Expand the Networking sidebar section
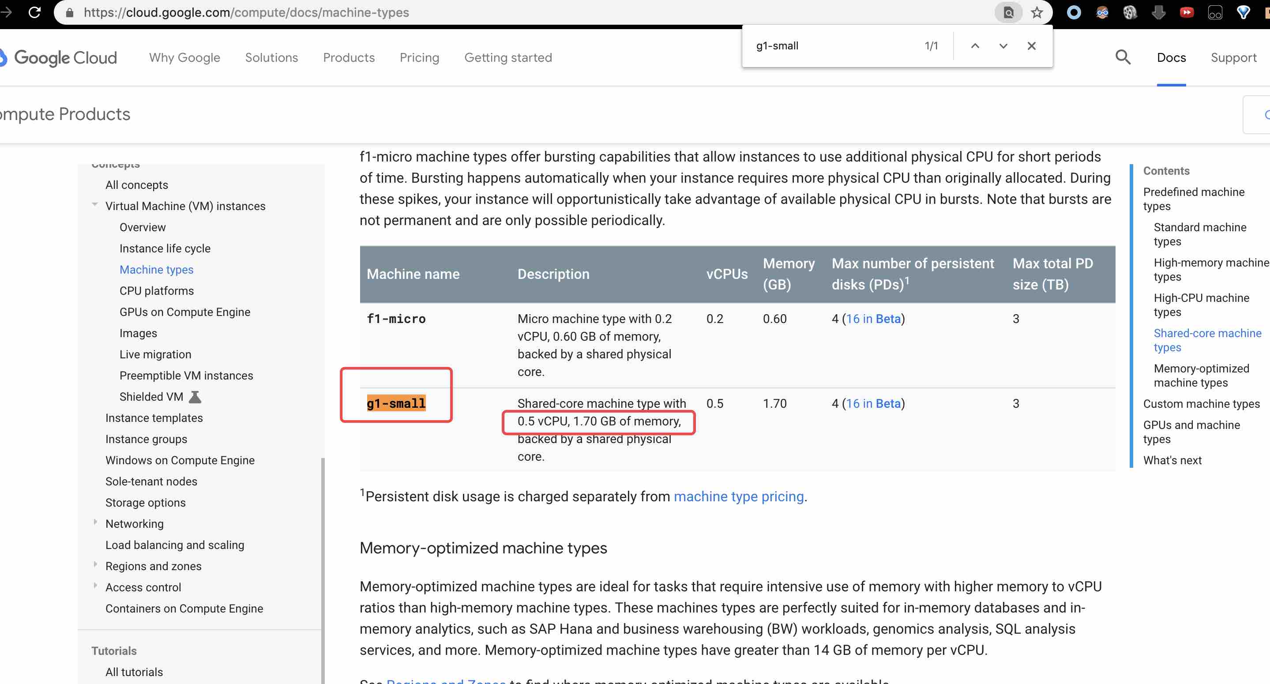Viewport: 1270px width, 684px height. tap(95, 522)
